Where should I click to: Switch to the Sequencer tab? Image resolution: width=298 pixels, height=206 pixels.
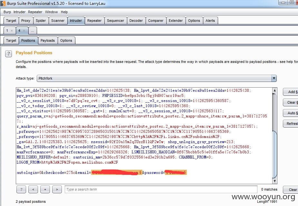pos(115,21)
